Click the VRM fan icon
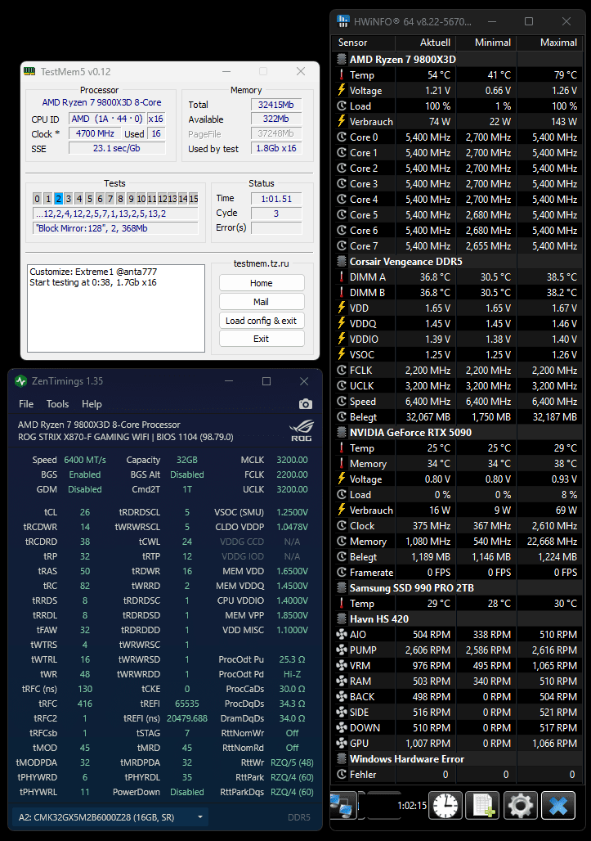591x841 pixels. tap(342, 666)
